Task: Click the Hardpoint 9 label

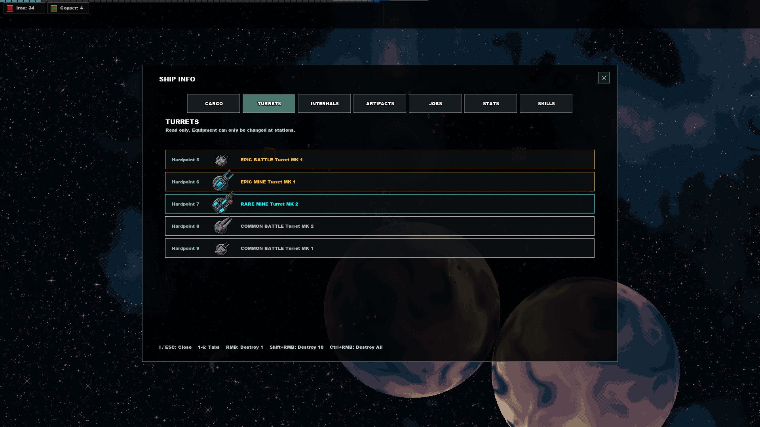Action: tap(185, 248)
